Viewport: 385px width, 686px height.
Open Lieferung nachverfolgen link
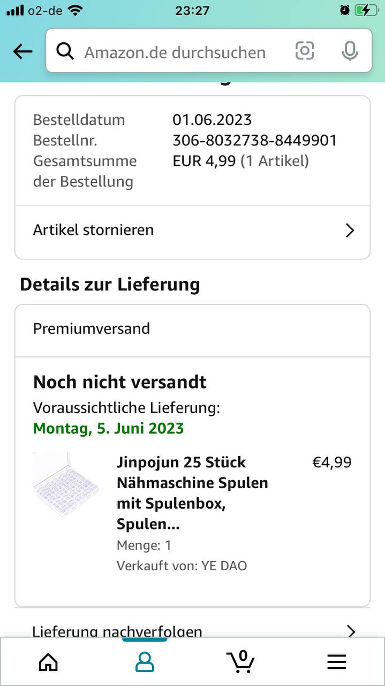(x=117, y=631)
